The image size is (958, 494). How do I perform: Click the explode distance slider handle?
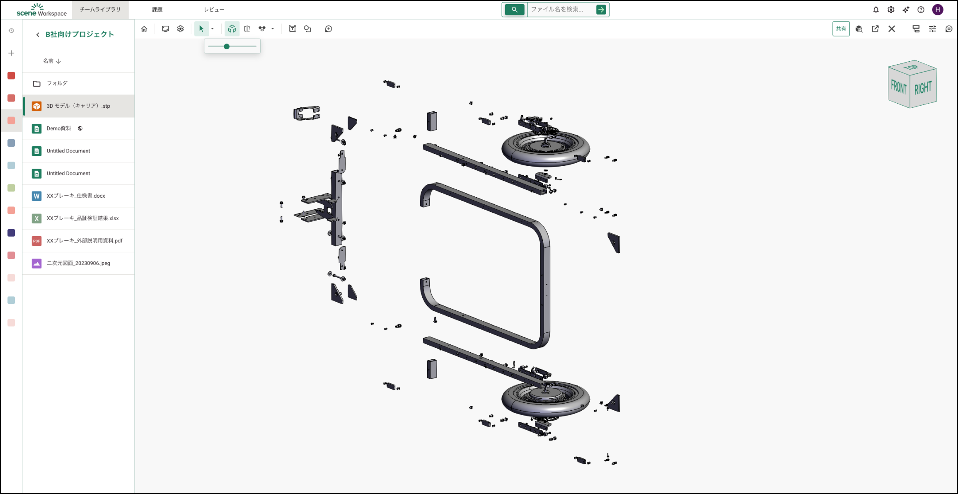tap(227, 46)
